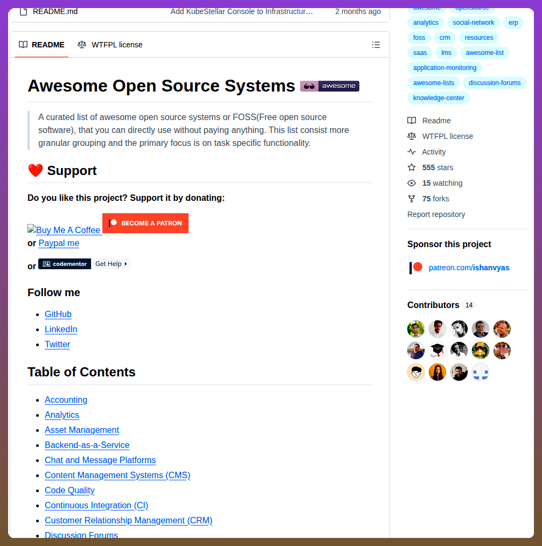
Task: Switch to the WTFPL license tab
Action: click(110, 45)
